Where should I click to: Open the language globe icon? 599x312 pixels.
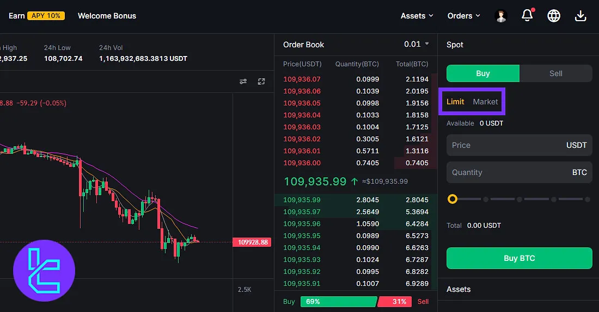point(554,16)
